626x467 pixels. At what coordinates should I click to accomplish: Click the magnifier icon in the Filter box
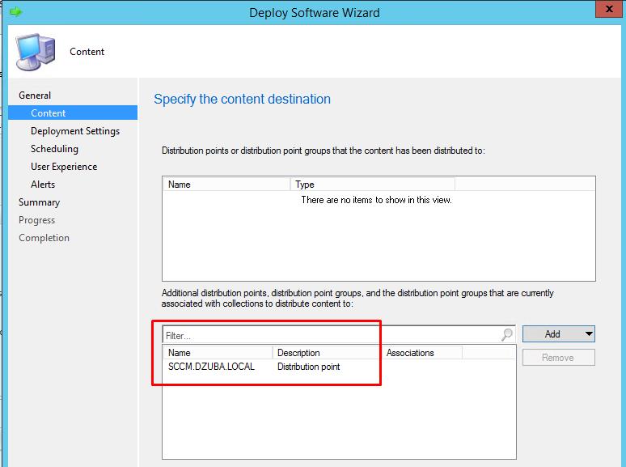tap(507, 334)
